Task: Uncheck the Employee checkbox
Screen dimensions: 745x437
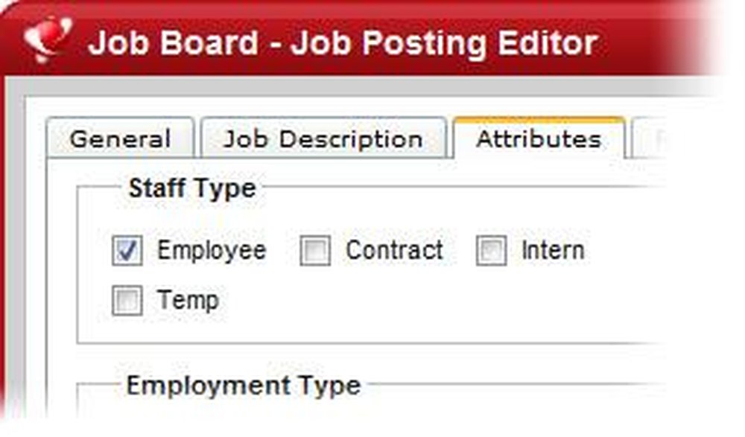Action: [x=127, y=252]
